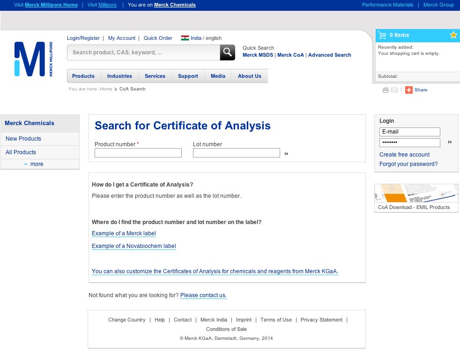Screen dimensions: 460x352
Task: Open the Contact footer link
Action: (183, 320)
